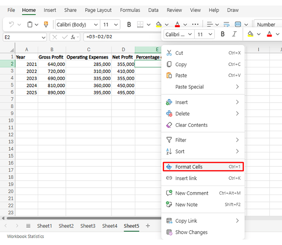Click the Borders icon in ribbon
282x245 pixels.
pyautogui.click(x=140, y=24)
